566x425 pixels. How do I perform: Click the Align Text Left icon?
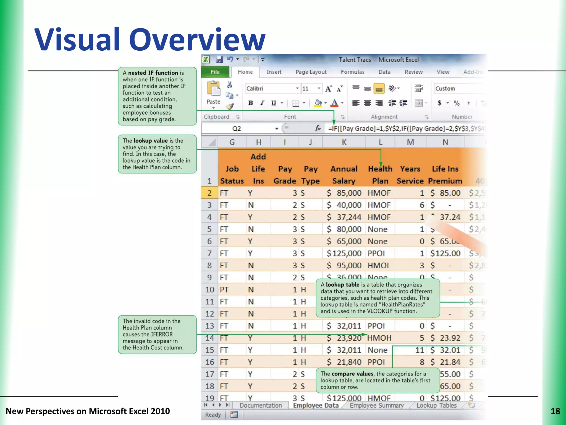[356, 103]
